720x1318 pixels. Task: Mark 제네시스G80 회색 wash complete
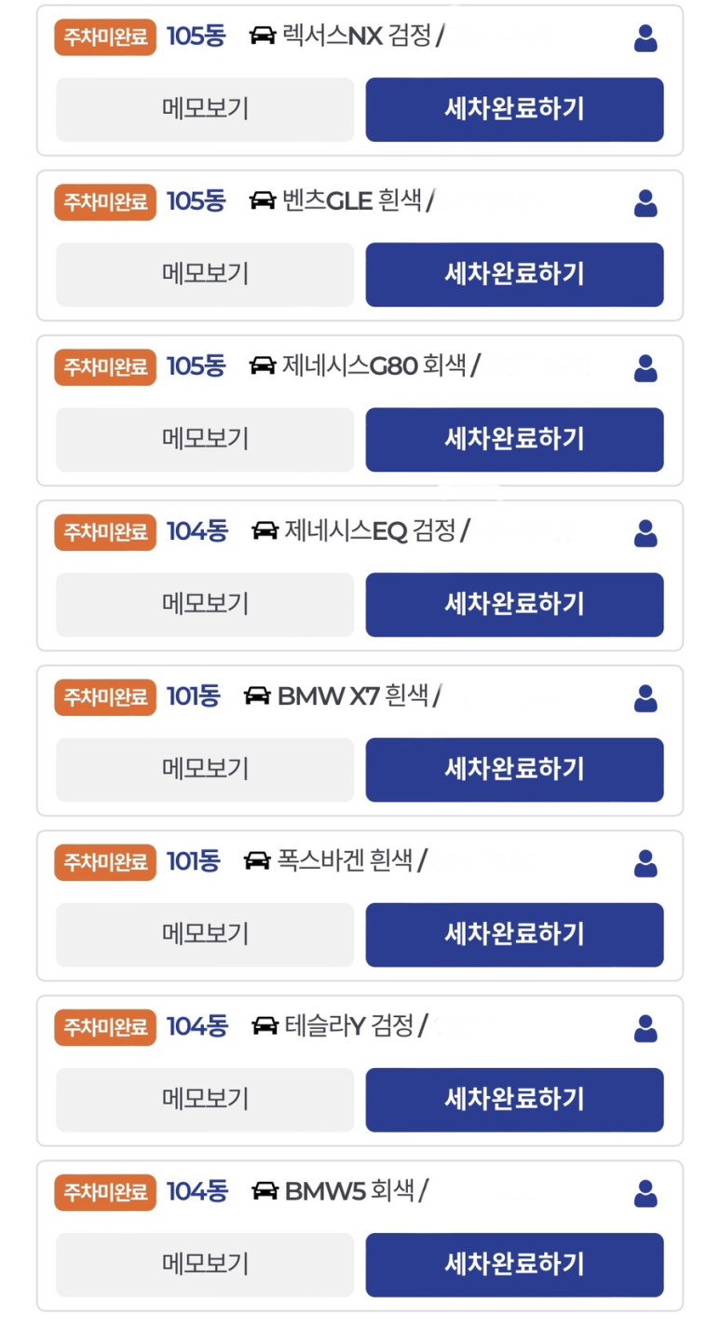[x=514, y=439]
